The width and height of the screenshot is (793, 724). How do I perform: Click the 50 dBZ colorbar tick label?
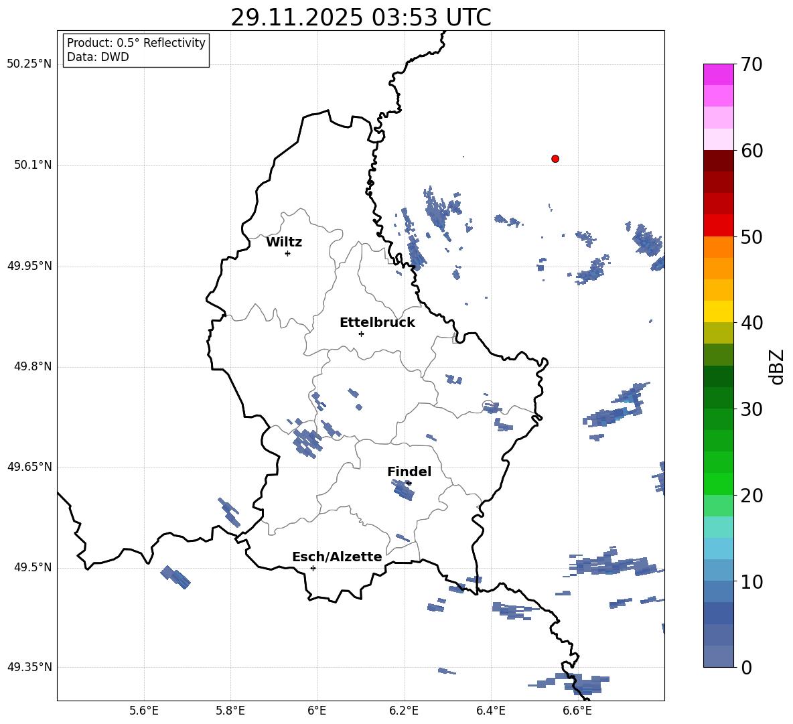(x=751, y=236)
